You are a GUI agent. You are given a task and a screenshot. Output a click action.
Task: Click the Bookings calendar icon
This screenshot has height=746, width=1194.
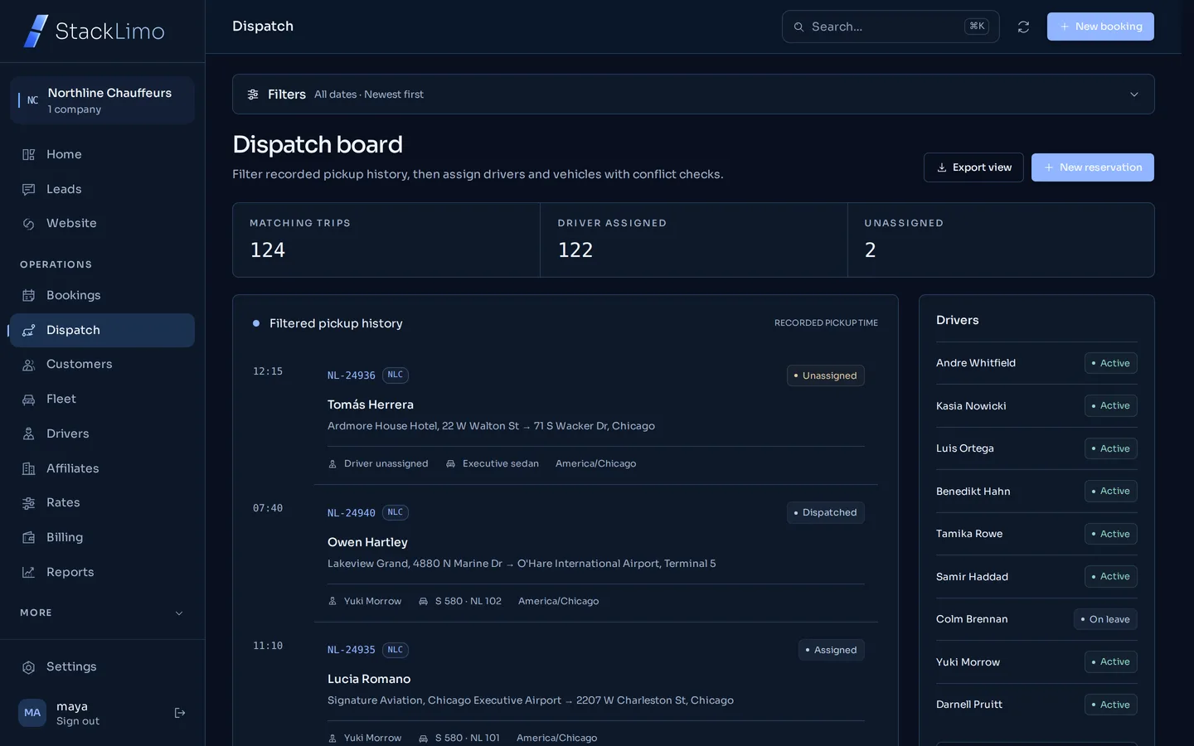tap(29, 295)
